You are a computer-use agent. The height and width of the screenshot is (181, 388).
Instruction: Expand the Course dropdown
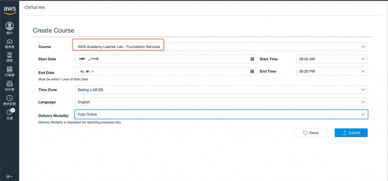click(x=221, y=47)
